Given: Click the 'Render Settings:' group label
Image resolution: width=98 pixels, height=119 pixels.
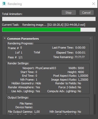Looking at the screenshot, I should pos(18,63).
